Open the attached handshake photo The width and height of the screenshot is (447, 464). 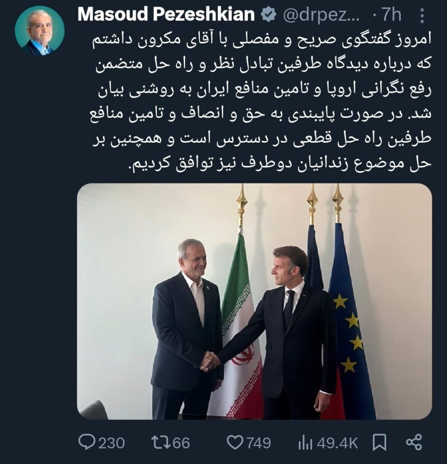pos(254,301)
